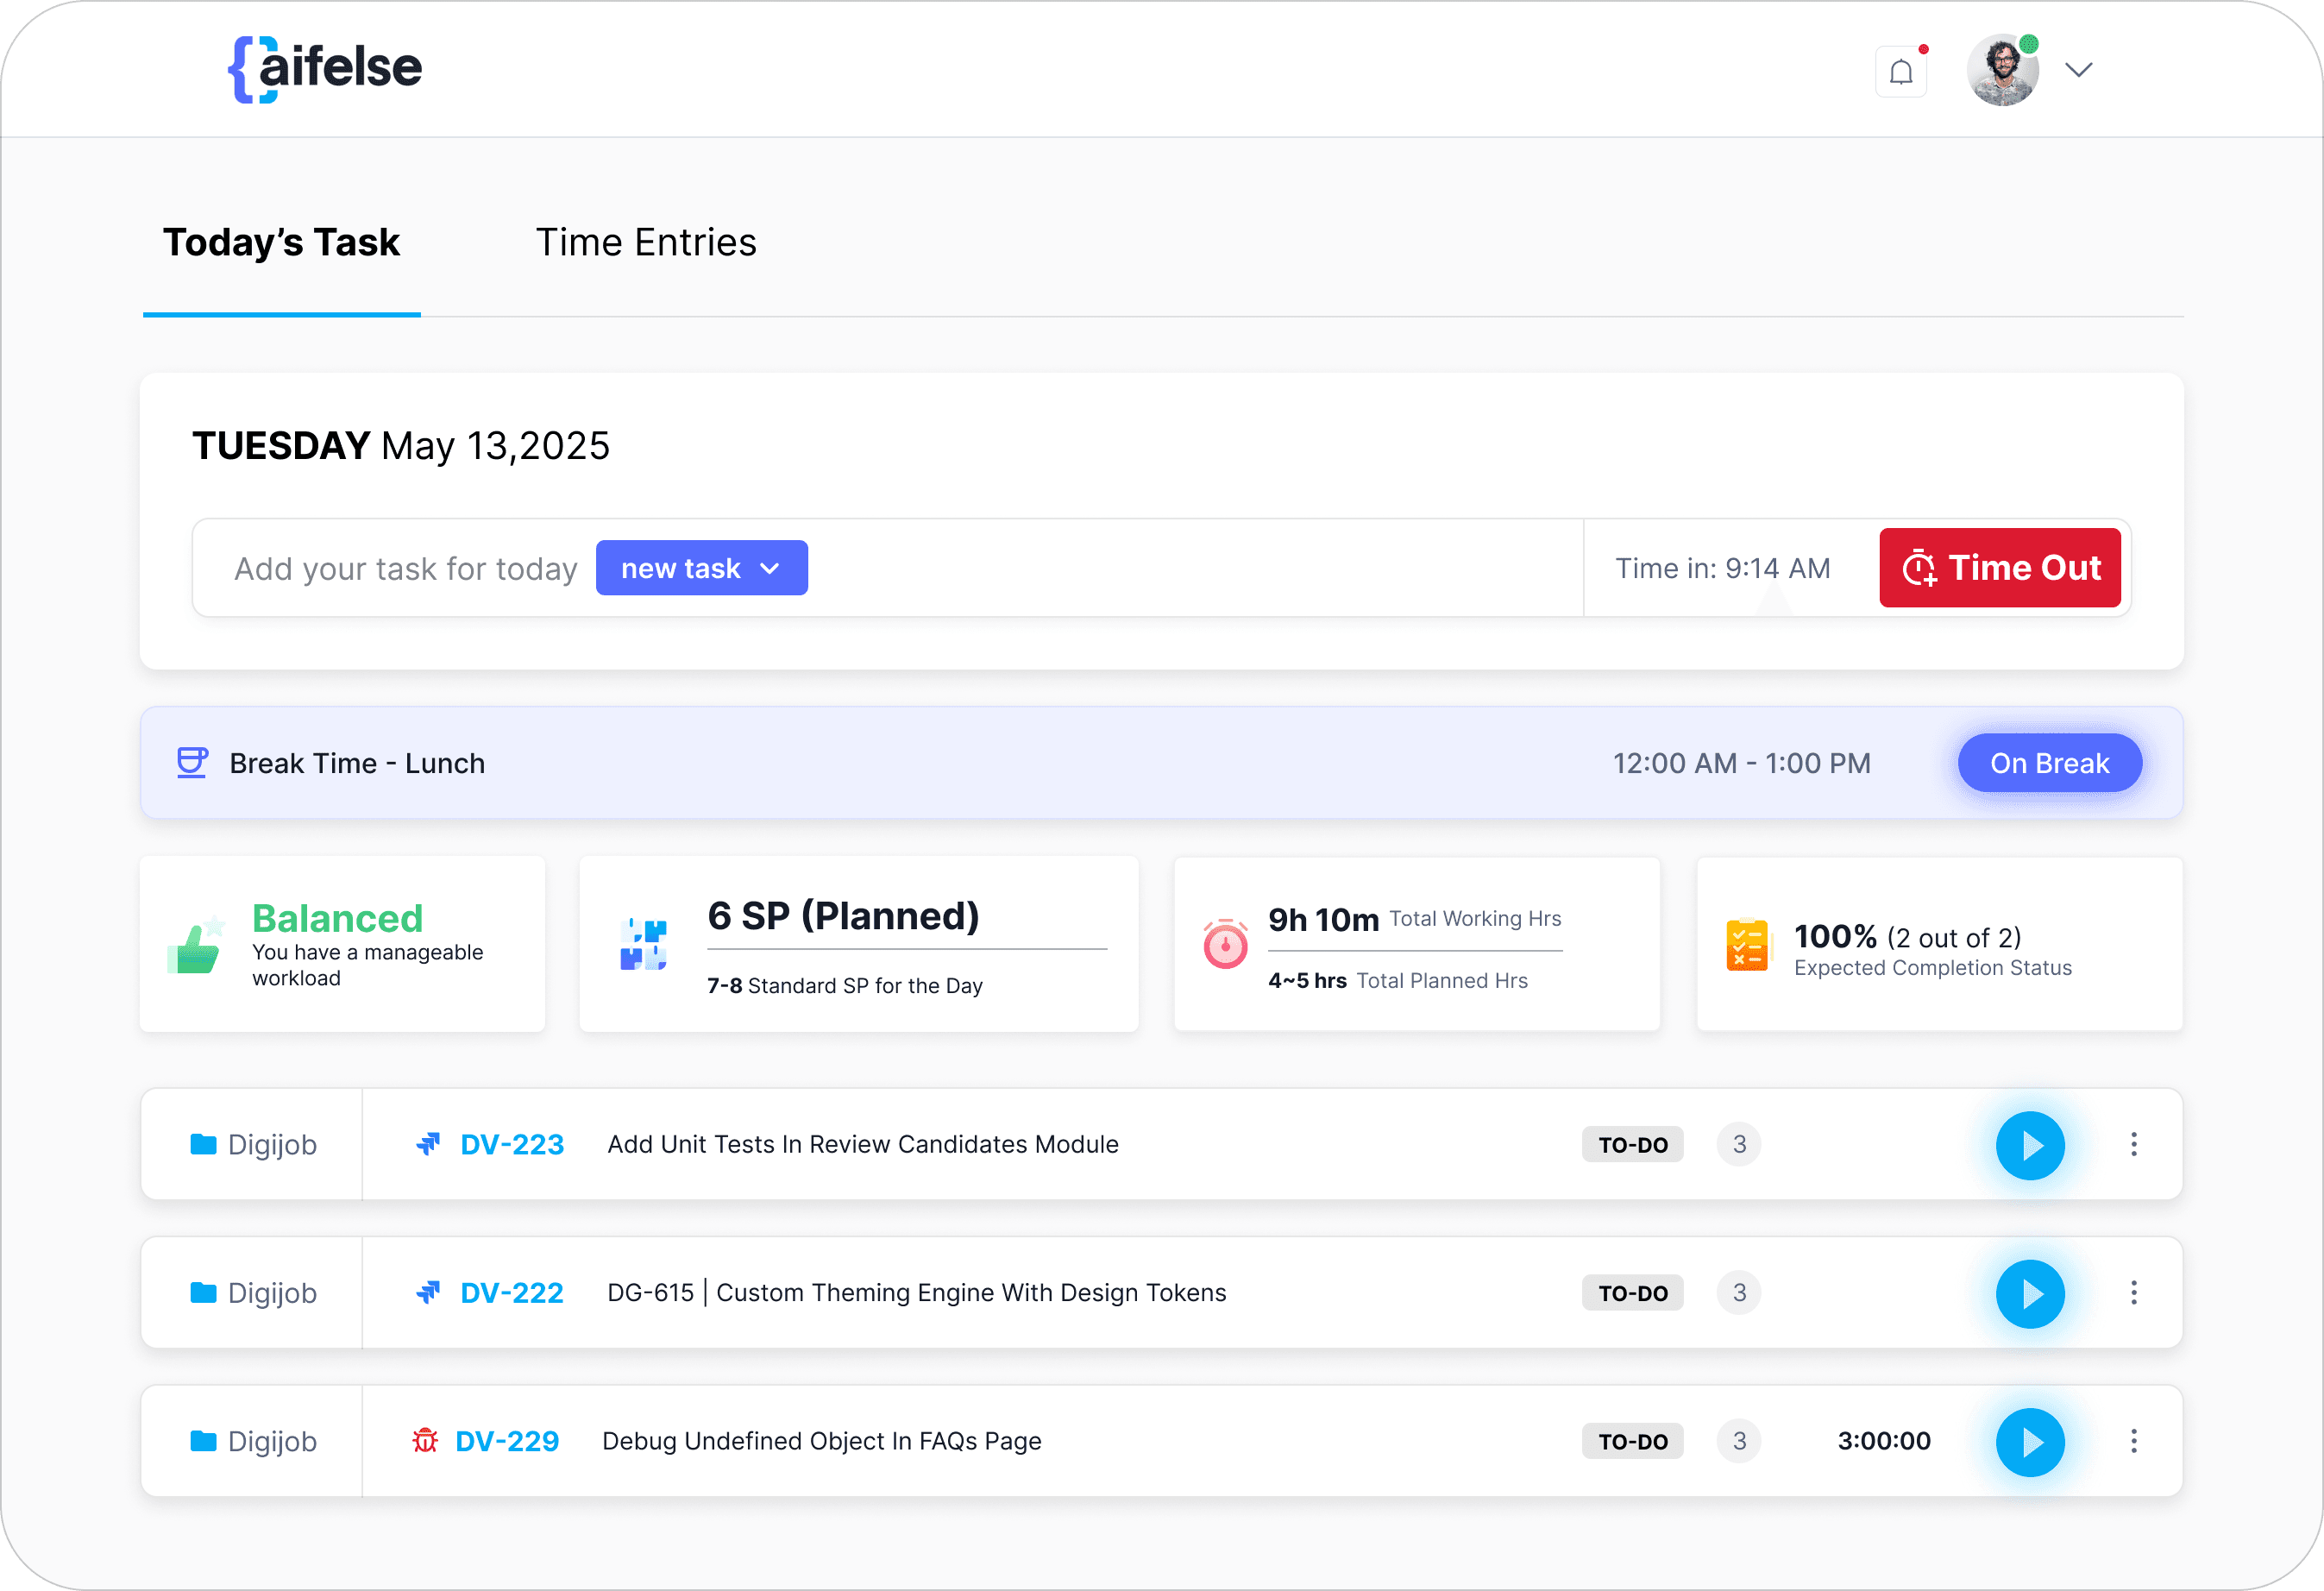Select the Today's Task tab
This screenshot has width=2324, height=1591.
click(281, 242)
